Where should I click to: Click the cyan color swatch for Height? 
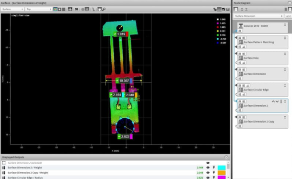coord(222,168)
